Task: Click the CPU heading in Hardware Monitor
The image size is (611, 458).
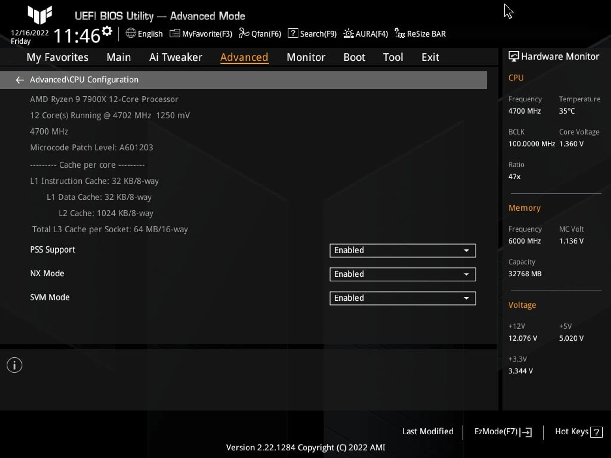Action: 516,78
